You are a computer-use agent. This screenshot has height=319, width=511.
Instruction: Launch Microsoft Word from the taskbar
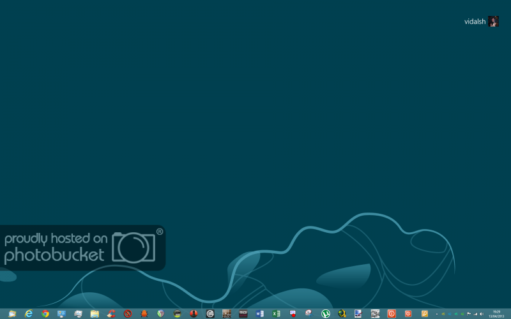(260, 313)
